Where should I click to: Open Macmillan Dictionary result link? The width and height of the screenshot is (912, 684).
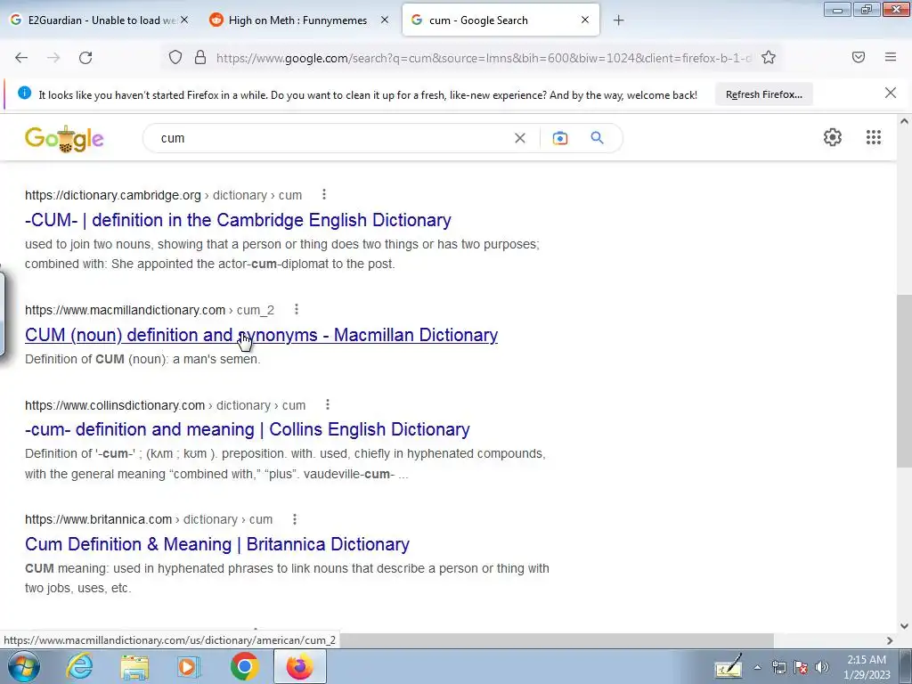(261, 335)
